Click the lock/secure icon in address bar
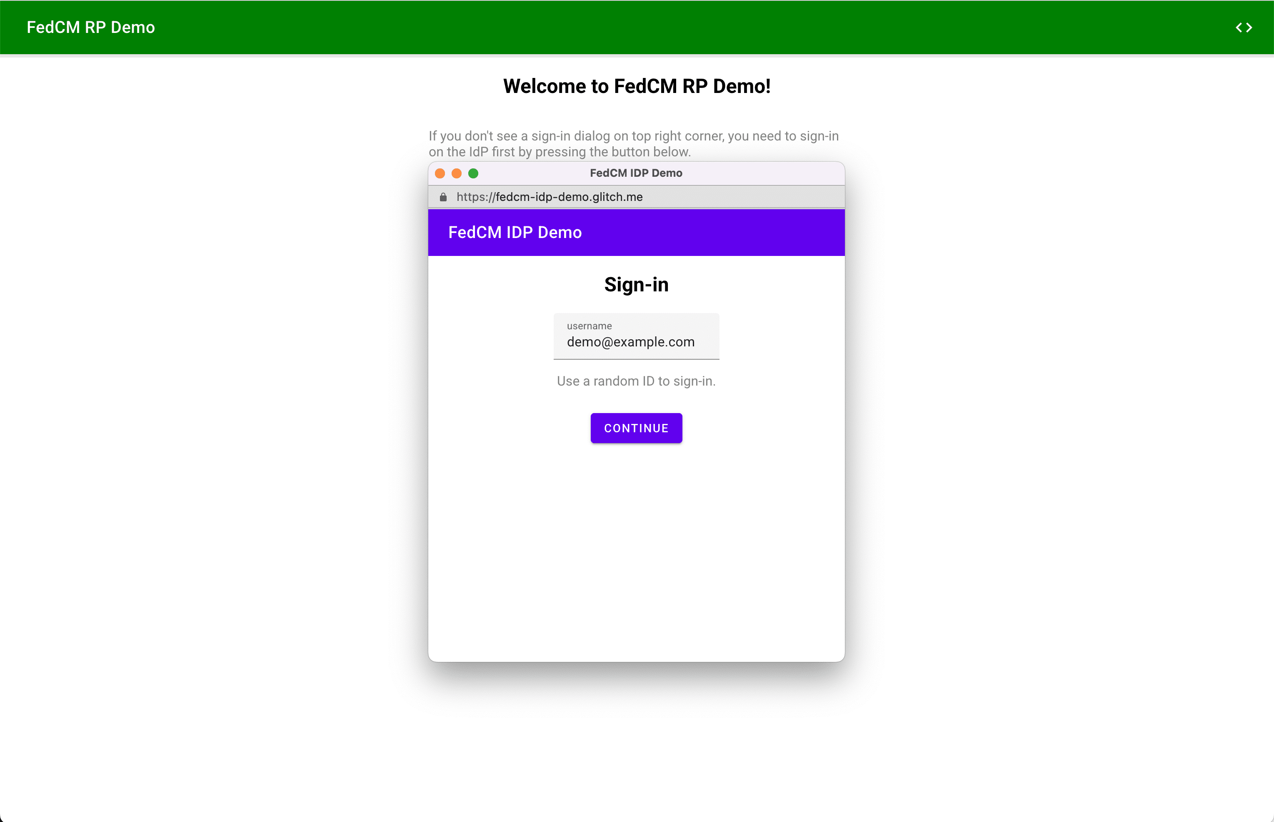Viewport: 1274px width, 822px height. 444,197
